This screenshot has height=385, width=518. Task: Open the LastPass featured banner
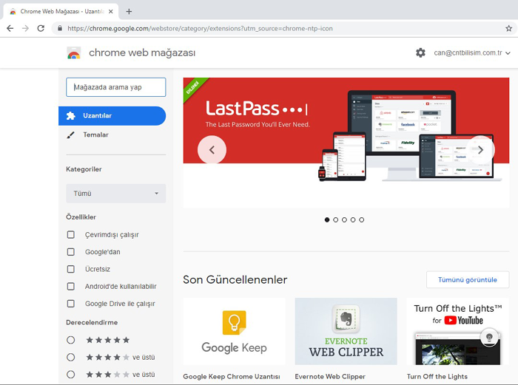(x=346, y=143)
